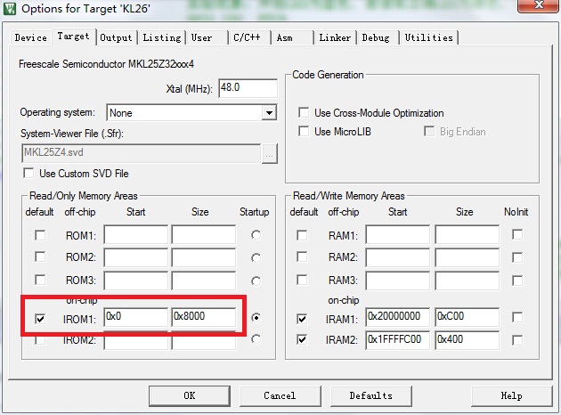
Task: Click the RAM2 Start address field
Action: (397, 257)
